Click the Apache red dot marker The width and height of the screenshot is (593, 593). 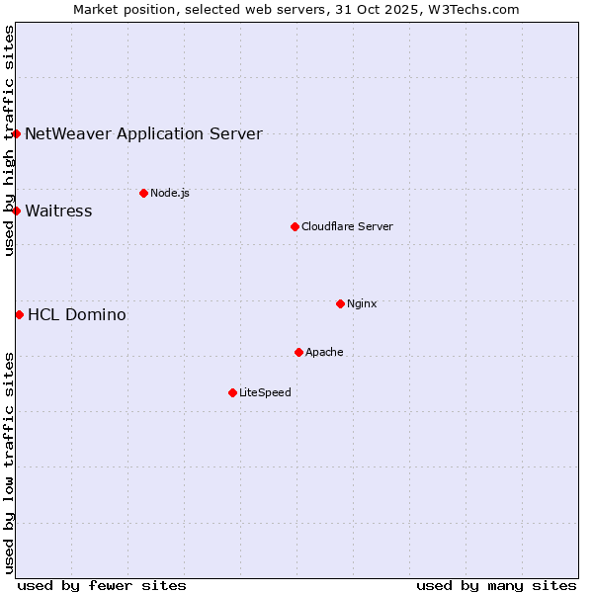tap(298, 352)
